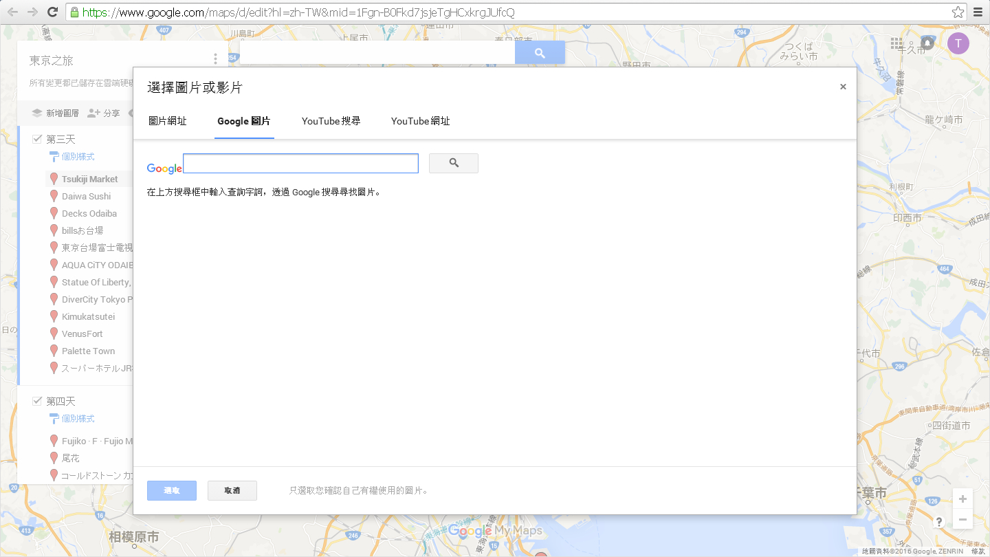Select Kimukatsutei in the list
This screenshot has height=557, width=990.
[88, 316]
